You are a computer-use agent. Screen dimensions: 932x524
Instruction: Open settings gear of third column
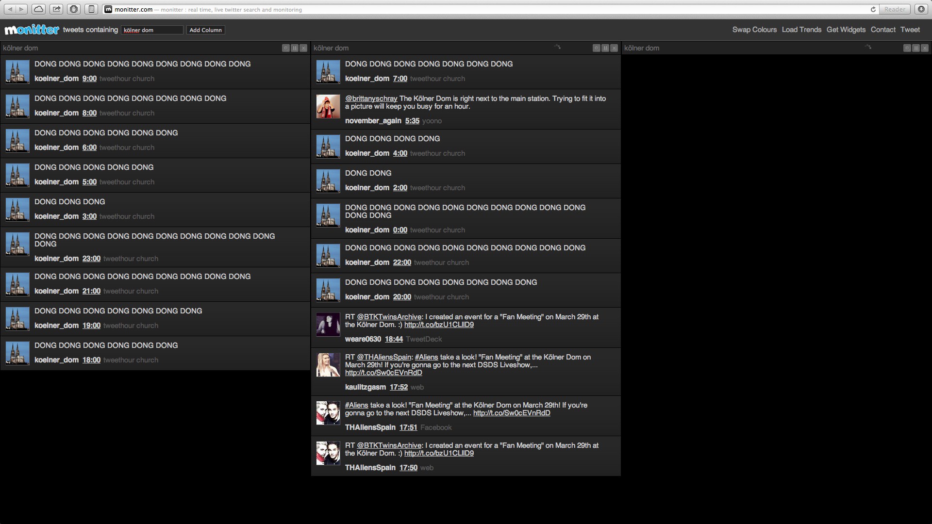(x=907, y=48)
